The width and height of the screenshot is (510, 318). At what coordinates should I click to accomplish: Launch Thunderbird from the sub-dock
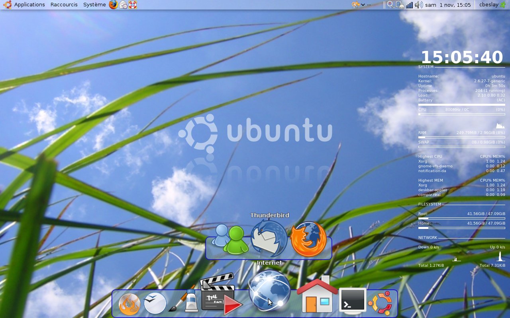pos(269,239)
